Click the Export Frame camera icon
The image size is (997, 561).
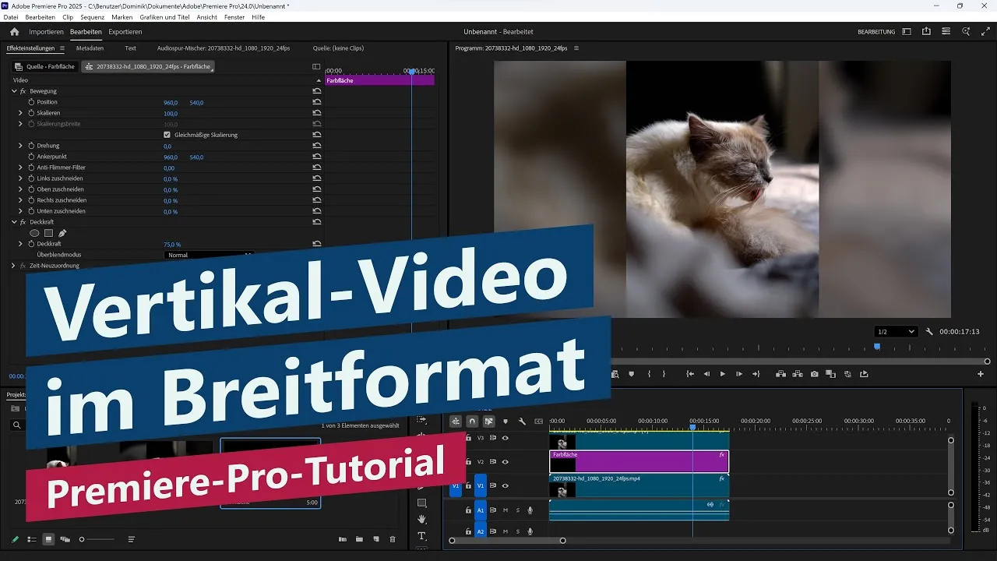pos(814,373)
